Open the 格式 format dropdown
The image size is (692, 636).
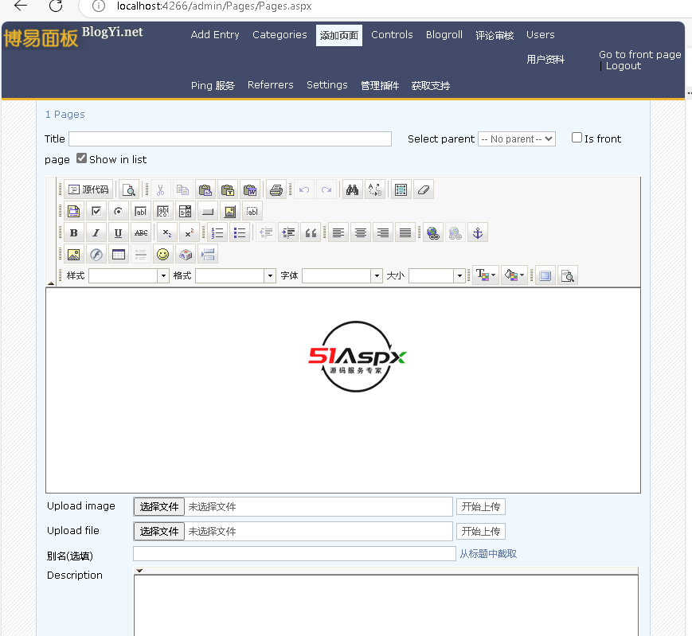click(236, 275)
